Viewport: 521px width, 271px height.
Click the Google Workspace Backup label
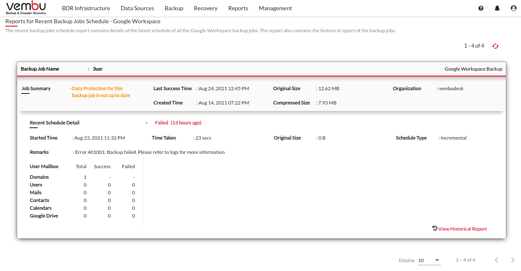[474, 69]
